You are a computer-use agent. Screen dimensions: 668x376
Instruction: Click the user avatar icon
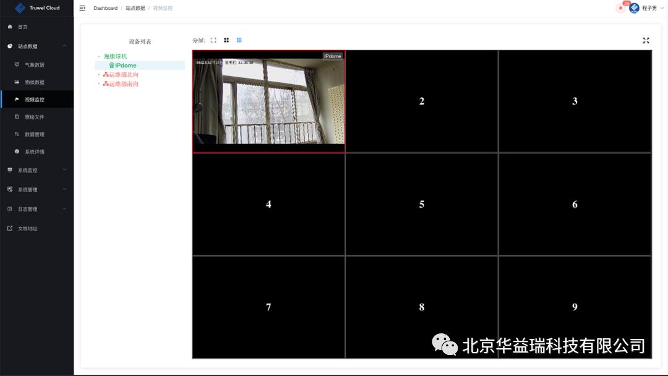coord(634,8)
